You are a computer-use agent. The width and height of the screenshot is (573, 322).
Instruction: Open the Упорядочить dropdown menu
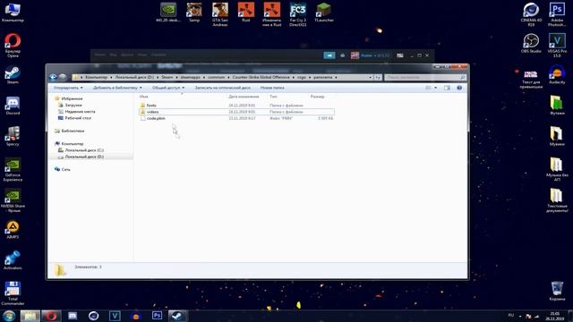pos(68,88)
